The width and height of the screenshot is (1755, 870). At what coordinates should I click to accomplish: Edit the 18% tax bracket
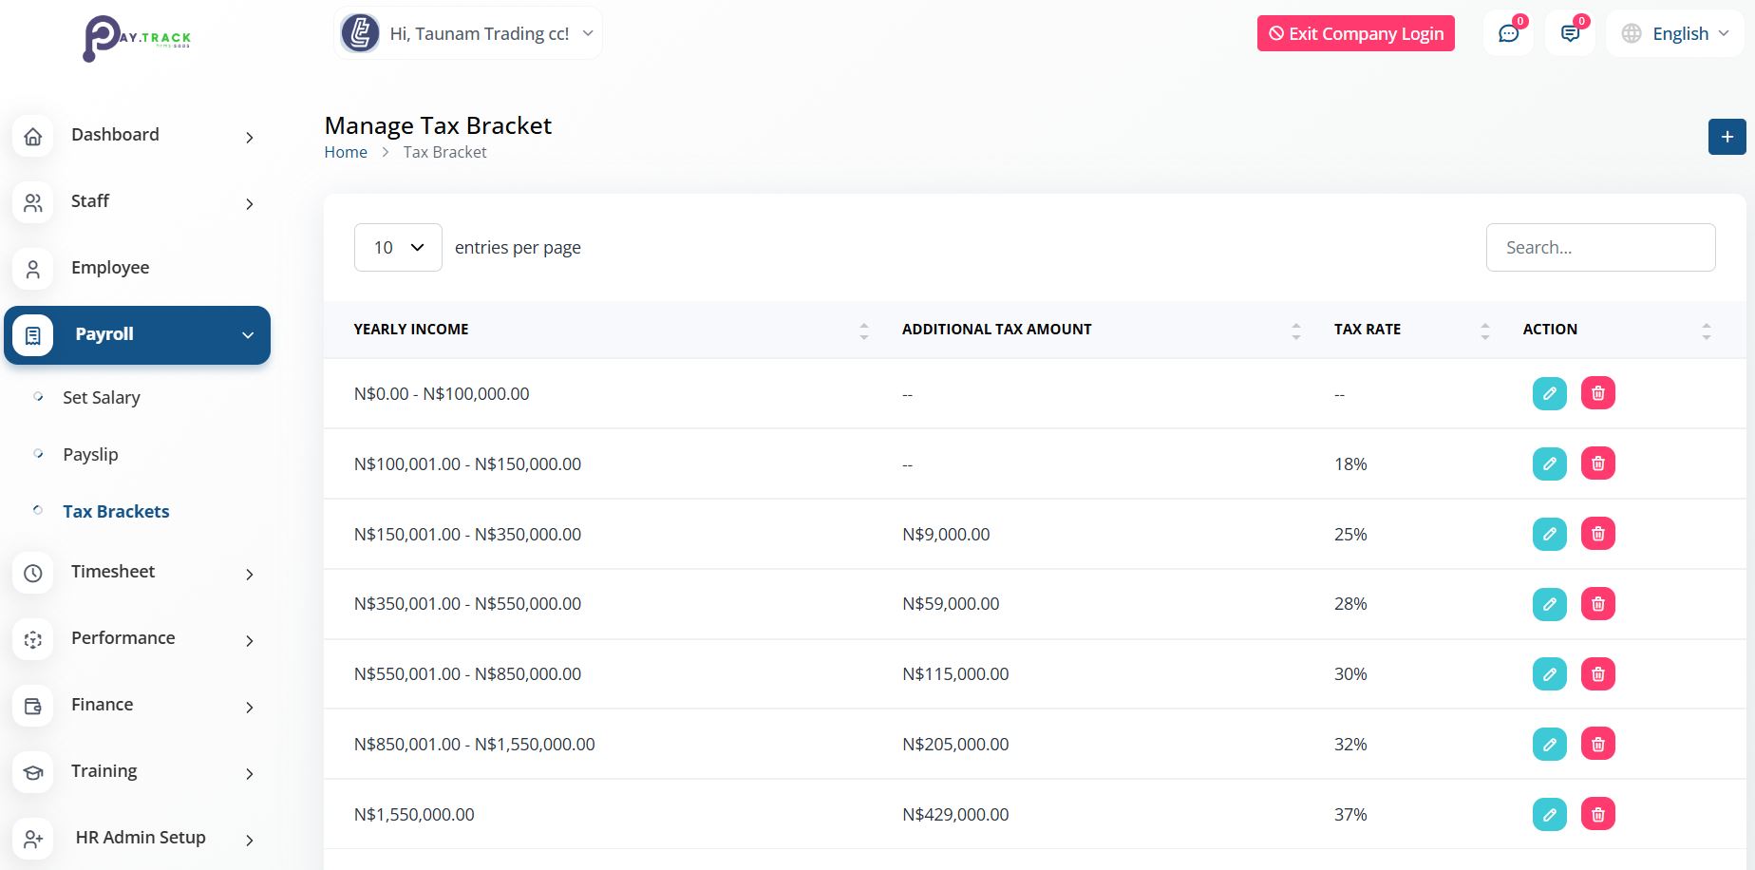tap(1550, 463)
